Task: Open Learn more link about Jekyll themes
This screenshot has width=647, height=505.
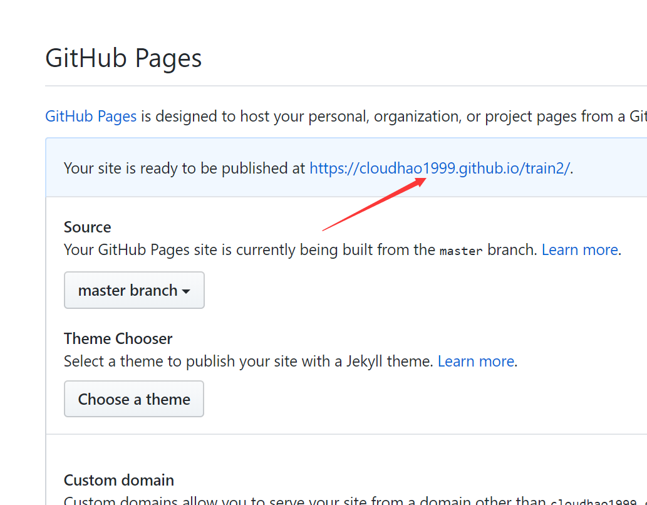Action: (x=476, y=362)
